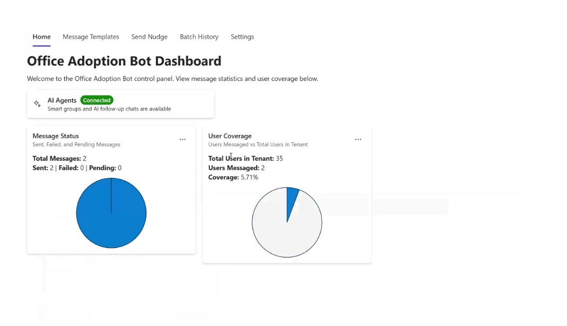Select the Batch History tab
This screenshot has height=326, width=567.
pos(199,37)
